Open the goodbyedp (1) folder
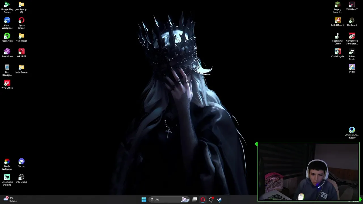Image resolution: width=363 pixels, height=204 pixels. click(22, 8)
